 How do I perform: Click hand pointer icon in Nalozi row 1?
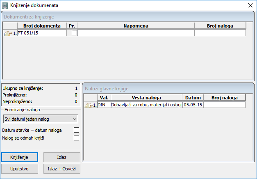click(x=89, y=105)
